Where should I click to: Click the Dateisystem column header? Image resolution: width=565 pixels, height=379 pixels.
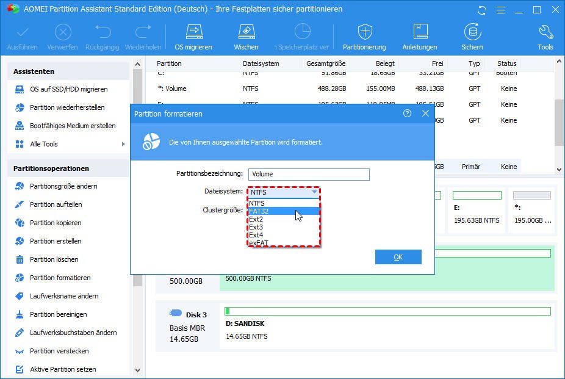pos(261,63)
